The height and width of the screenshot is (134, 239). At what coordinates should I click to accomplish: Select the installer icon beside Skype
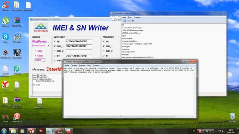pyautogui.click(x=17, y=38)
